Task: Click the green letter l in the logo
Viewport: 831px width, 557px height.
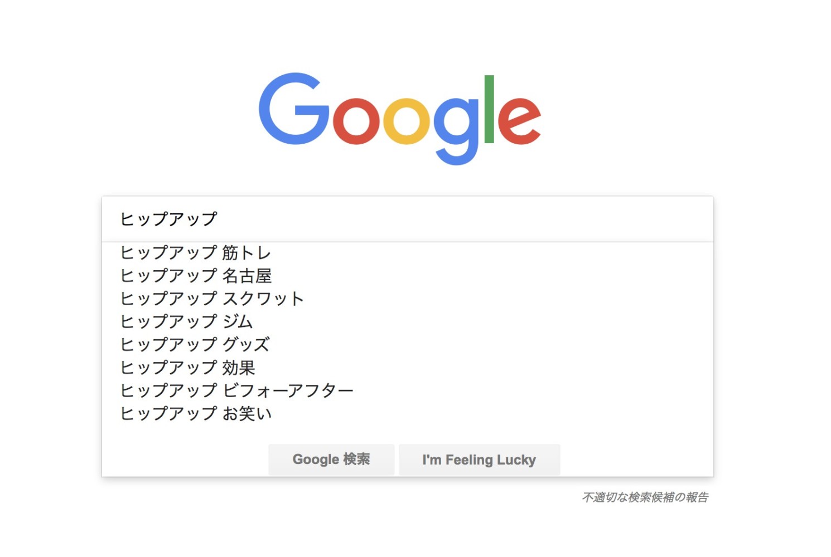Action: pyautogui.click(x=489, y=109)
